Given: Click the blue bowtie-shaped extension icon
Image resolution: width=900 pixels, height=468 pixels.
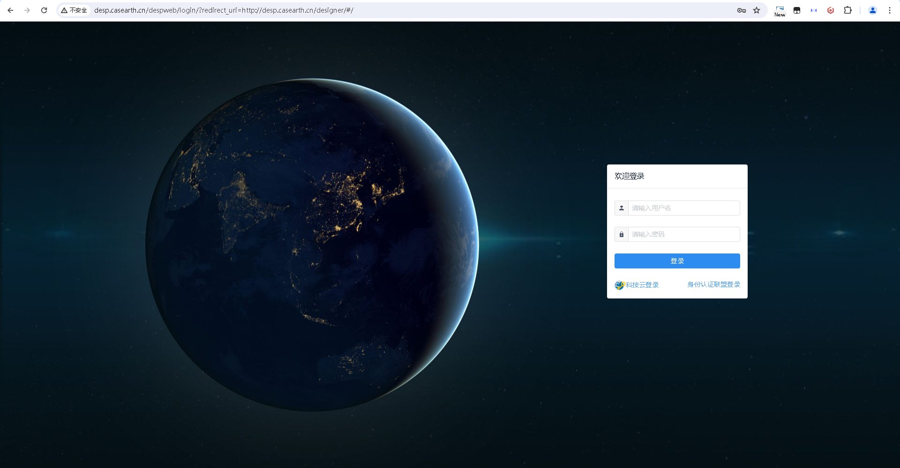Looking at the screenshot, I should pyautogui.click(x=814, y=10).
